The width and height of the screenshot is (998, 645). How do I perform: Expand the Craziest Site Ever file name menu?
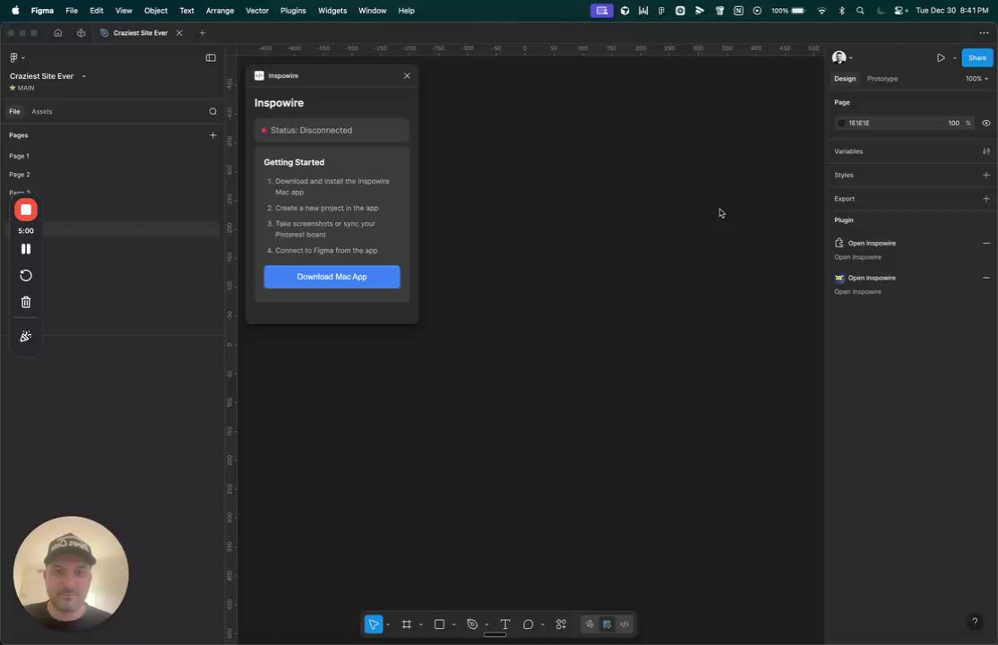[x=84, y=76]
